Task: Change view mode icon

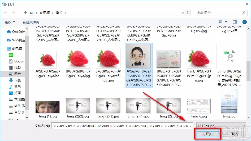Action: (x=220, y=22)
